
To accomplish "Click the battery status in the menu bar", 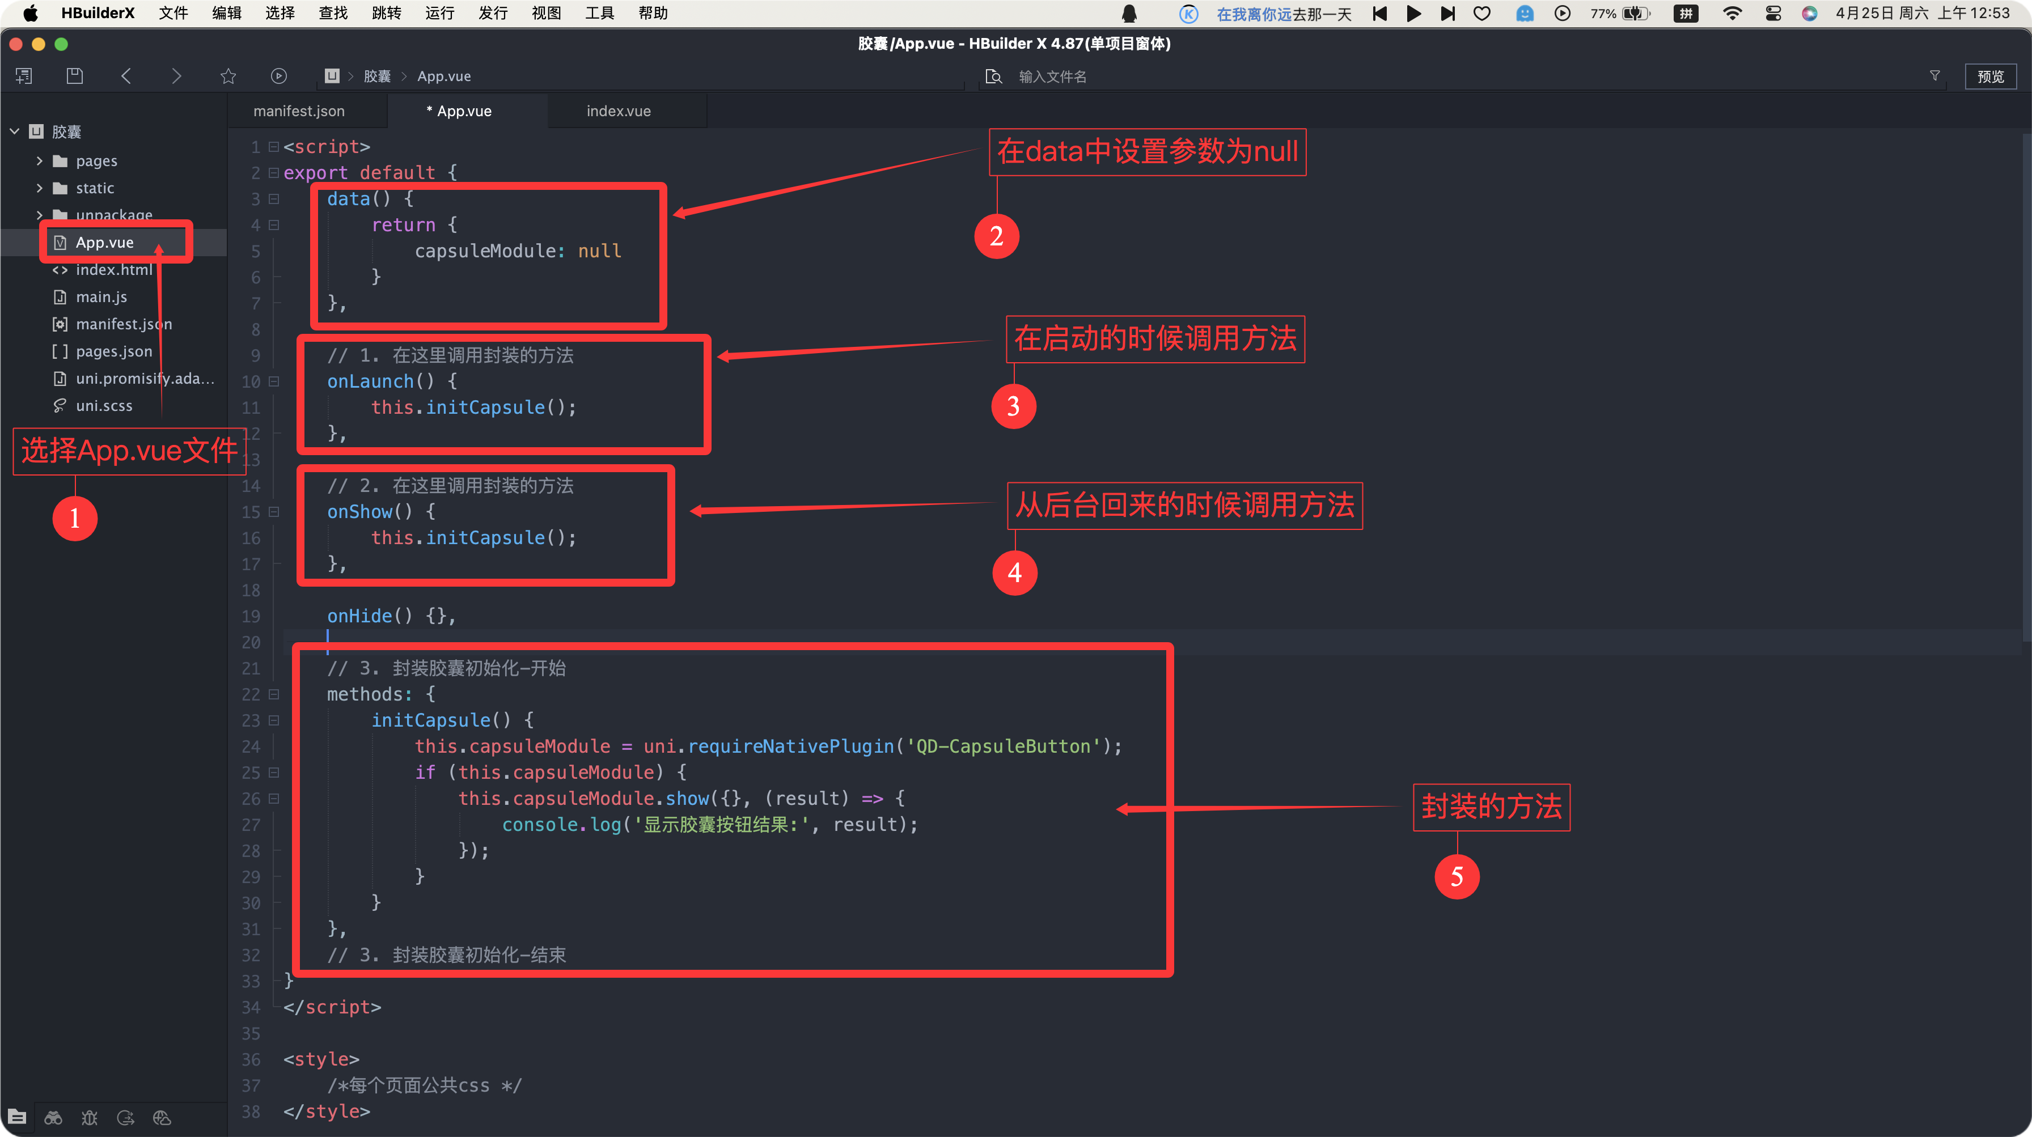I will [x=1620, y=14].
